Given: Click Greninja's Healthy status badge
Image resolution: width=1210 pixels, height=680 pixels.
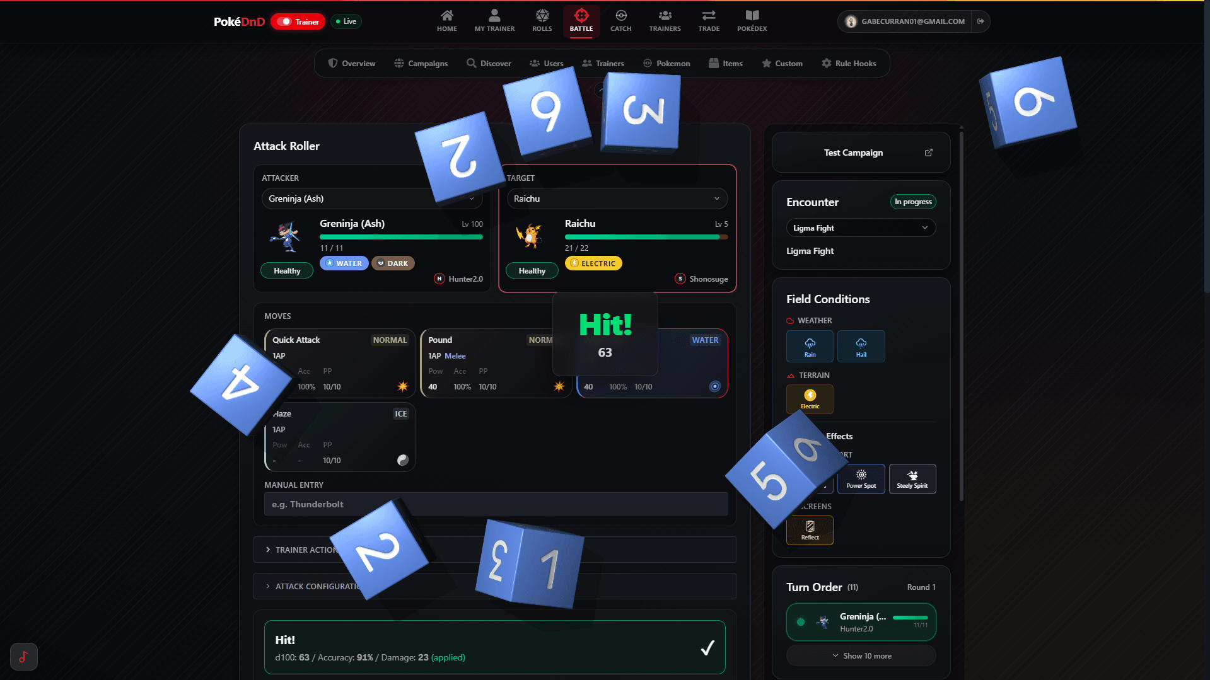Looking at the screenshot, I should point(287,271).
